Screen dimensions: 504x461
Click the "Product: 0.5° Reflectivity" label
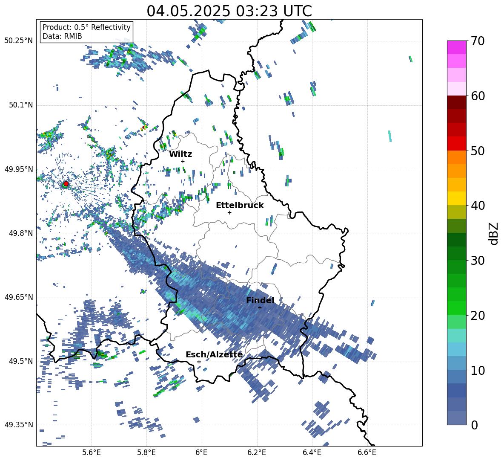[86, 27]
